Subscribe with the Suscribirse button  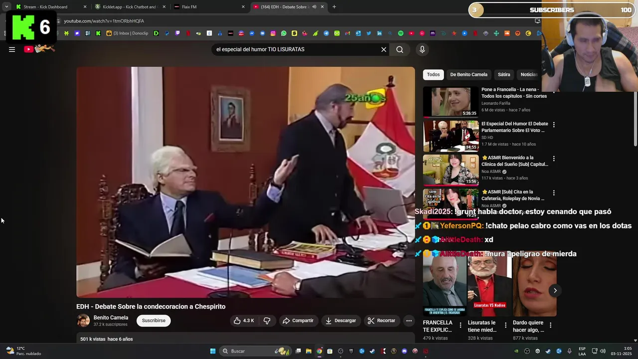[154, 321]
